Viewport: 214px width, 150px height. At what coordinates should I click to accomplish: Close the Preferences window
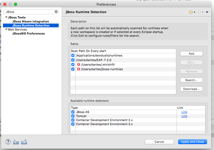coord(5,4)
